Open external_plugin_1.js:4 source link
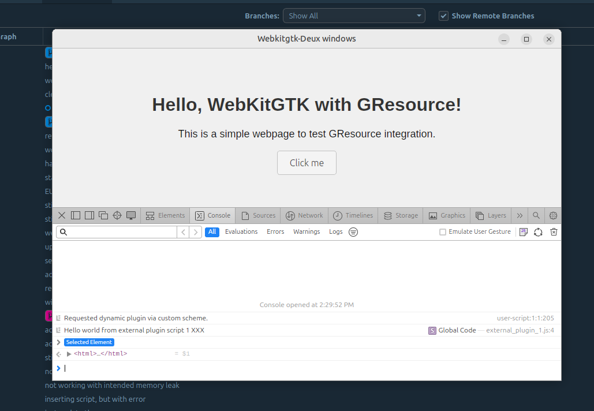The width and height of the screenshot is (594, 411). [x=520, y=330]
